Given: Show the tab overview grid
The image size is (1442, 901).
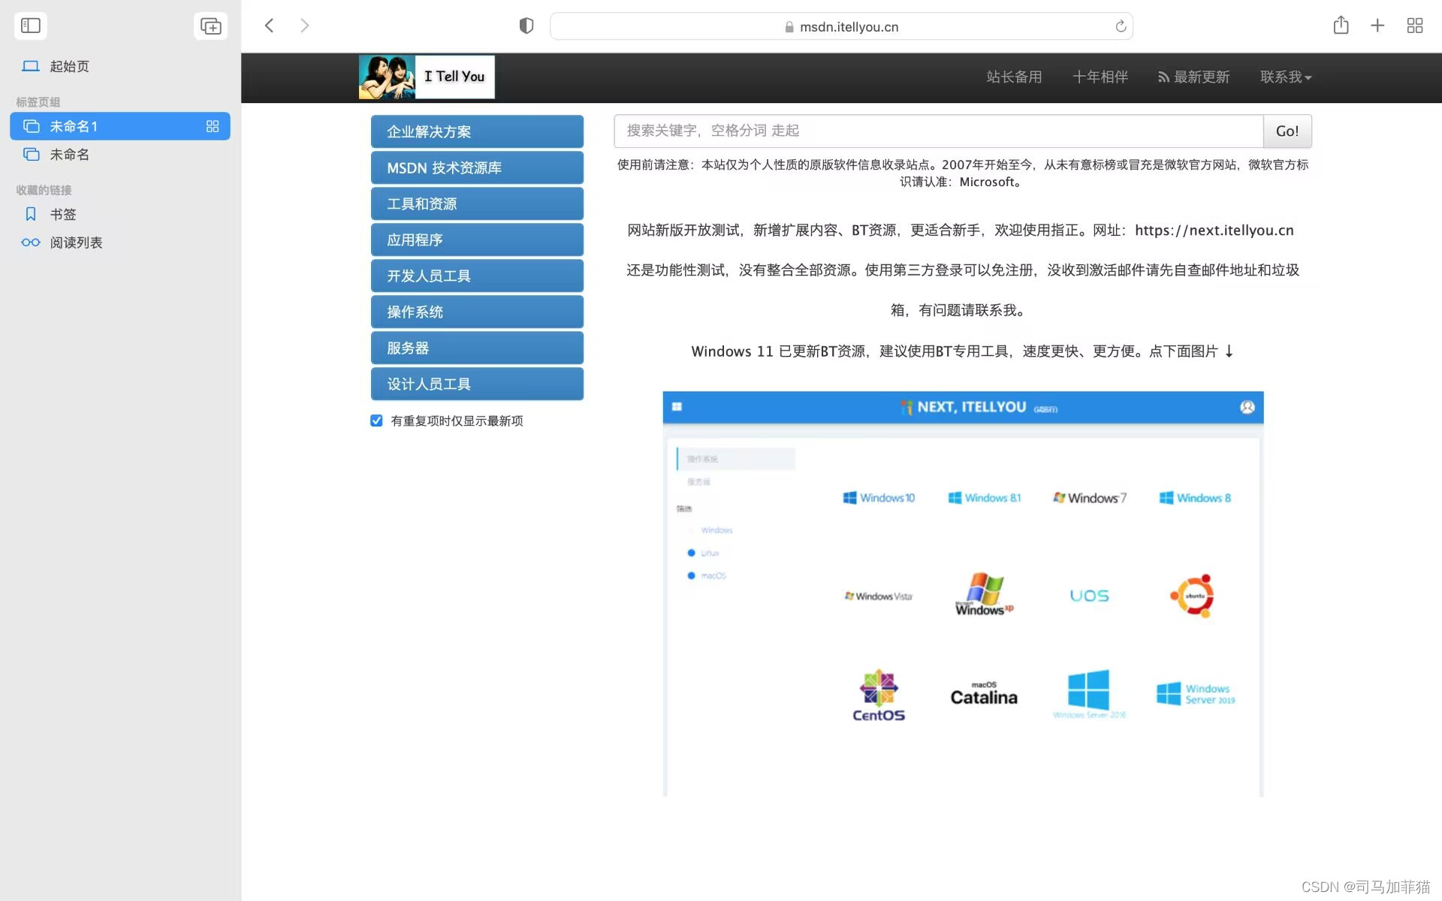Looking at the screenshot, I should (1415, 26).
